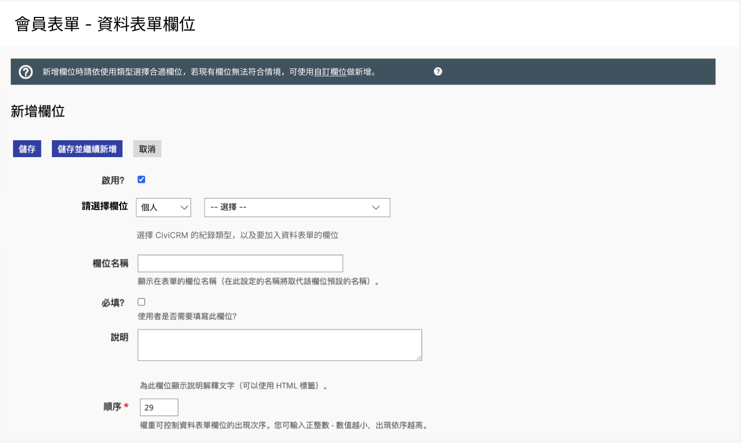Click the circled question mark icon in notice bar
This screenshot has height=443, width=741.
tap(25, 71)
